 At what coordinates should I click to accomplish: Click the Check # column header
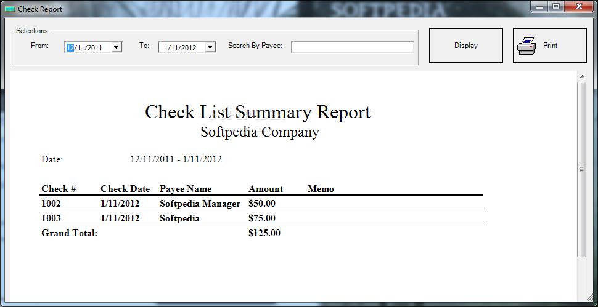[x=59, y=189]
